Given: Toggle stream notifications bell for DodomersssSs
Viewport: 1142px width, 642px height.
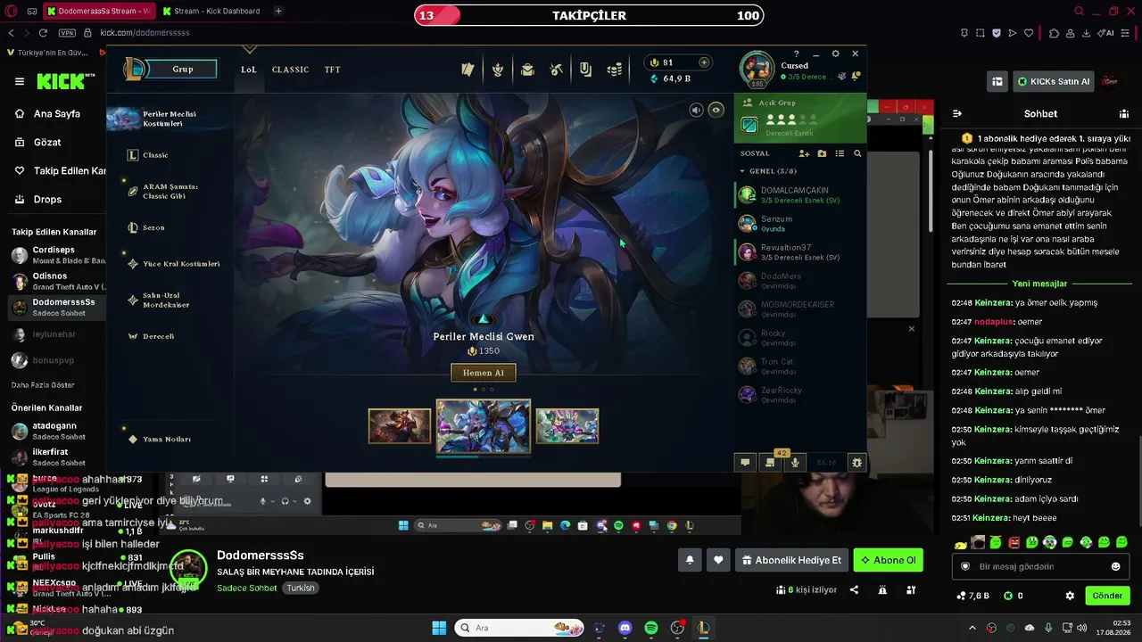Looking at the screenshot, I should [690, 560].
